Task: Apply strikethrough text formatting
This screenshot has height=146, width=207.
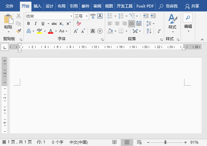Action: click(54, 24)
